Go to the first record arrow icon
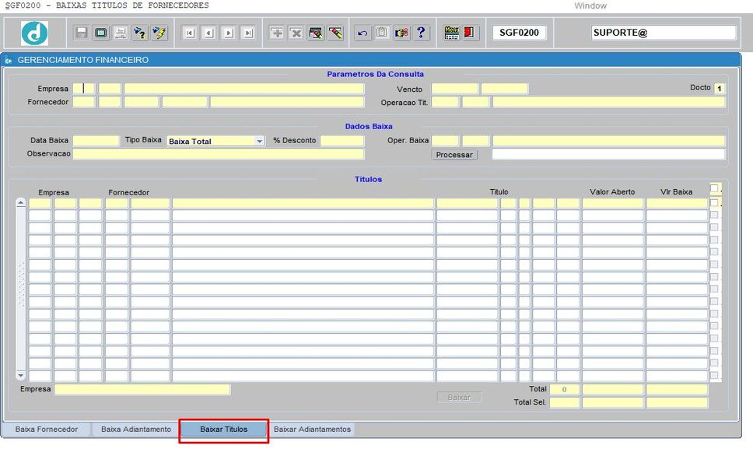The width and height of the screenshot is (753, 449). click(x=190, y=33)
